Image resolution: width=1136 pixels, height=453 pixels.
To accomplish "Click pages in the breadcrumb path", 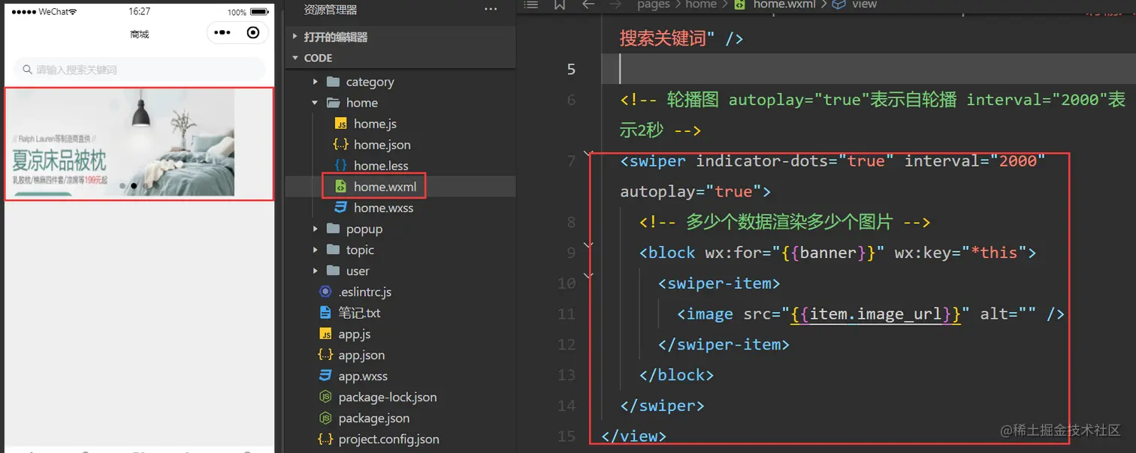I will click(x=653, y=4).
